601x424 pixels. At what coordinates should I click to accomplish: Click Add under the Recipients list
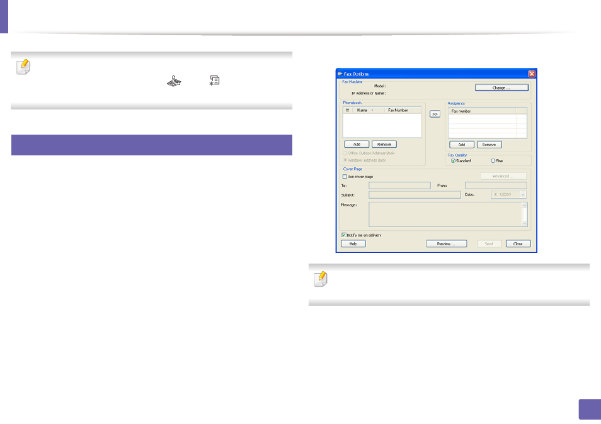462,145
